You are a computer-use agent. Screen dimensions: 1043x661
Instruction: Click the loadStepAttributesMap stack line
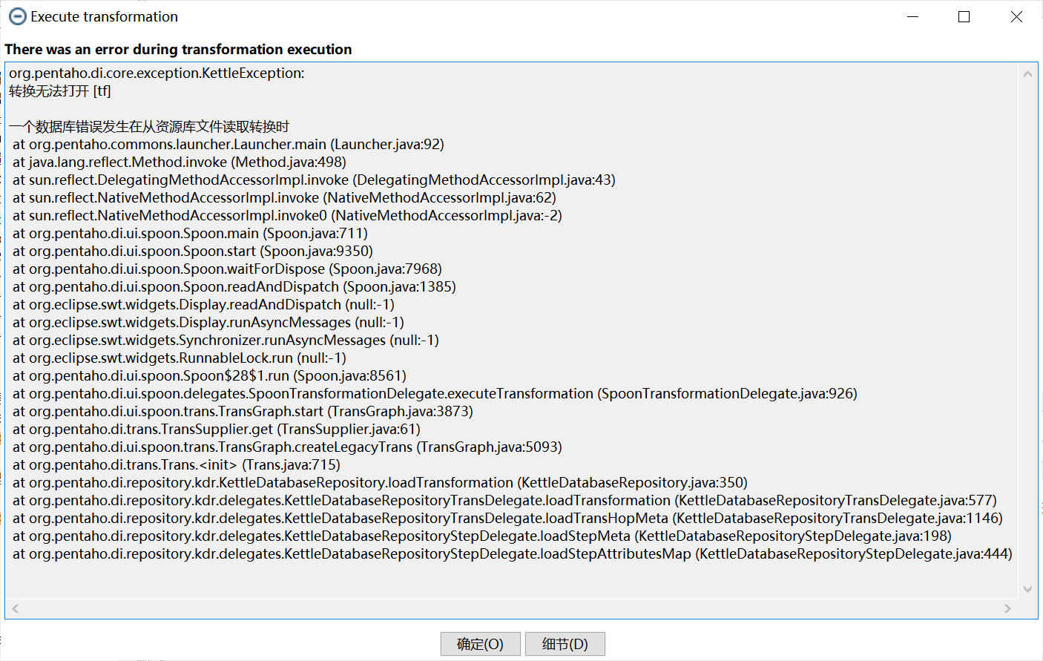(x=513, y=554)
